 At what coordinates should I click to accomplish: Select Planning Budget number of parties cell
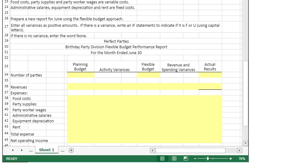(x=80, y=75)
